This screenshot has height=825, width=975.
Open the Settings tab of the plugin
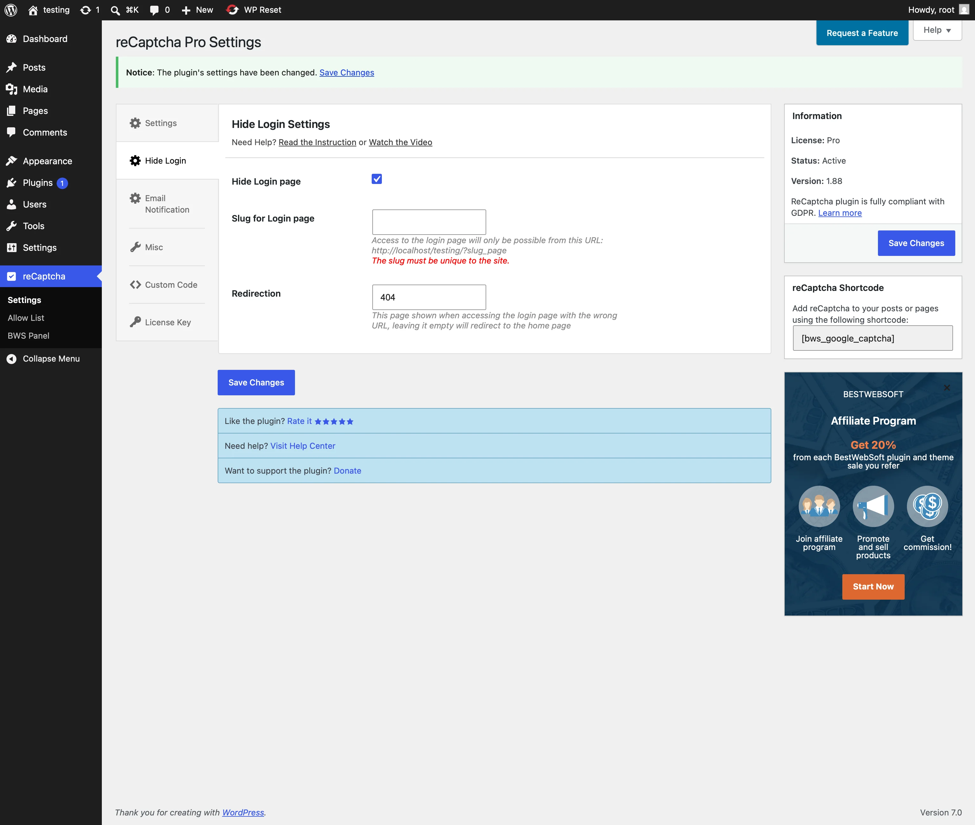click(167, 123)
